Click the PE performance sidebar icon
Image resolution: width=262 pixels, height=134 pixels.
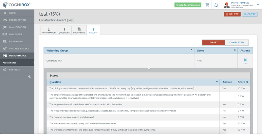[x=5, y=56]
